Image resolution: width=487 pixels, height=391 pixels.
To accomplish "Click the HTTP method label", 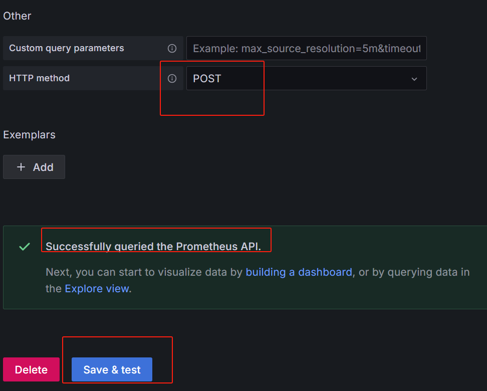I will tap(40, 78).
